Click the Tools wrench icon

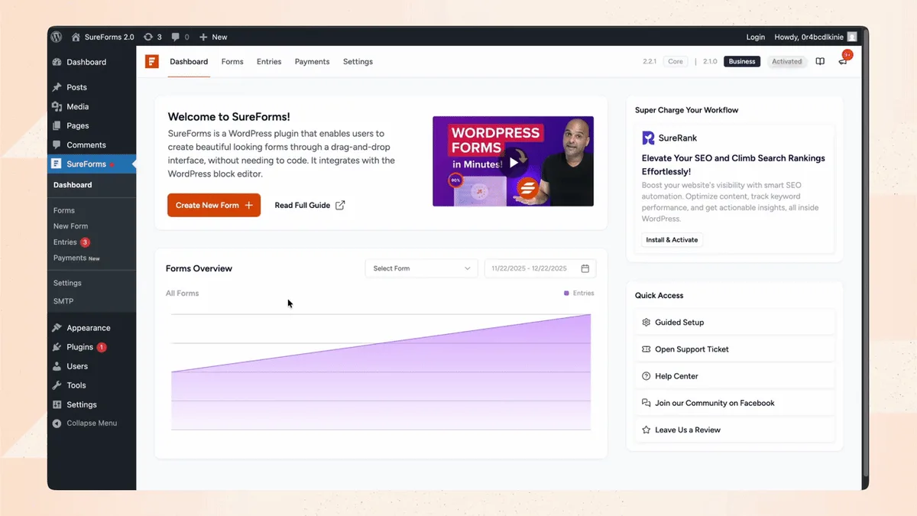click(x=57, y=385)
